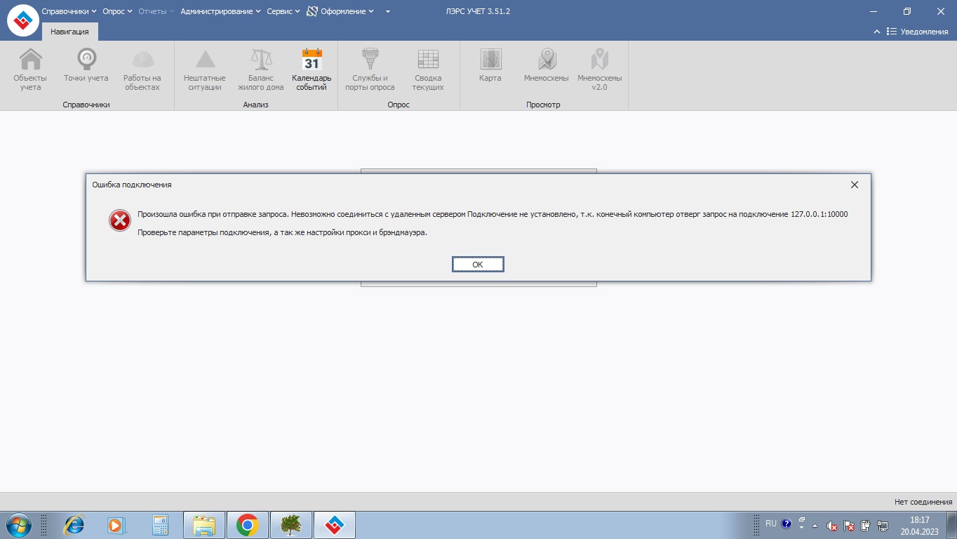Click OK in the error dialog
Screen dimensions: 957x539
[478, 265]
